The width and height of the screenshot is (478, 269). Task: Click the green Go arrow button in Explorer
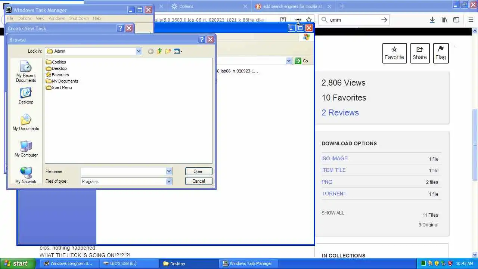(298, 61)
